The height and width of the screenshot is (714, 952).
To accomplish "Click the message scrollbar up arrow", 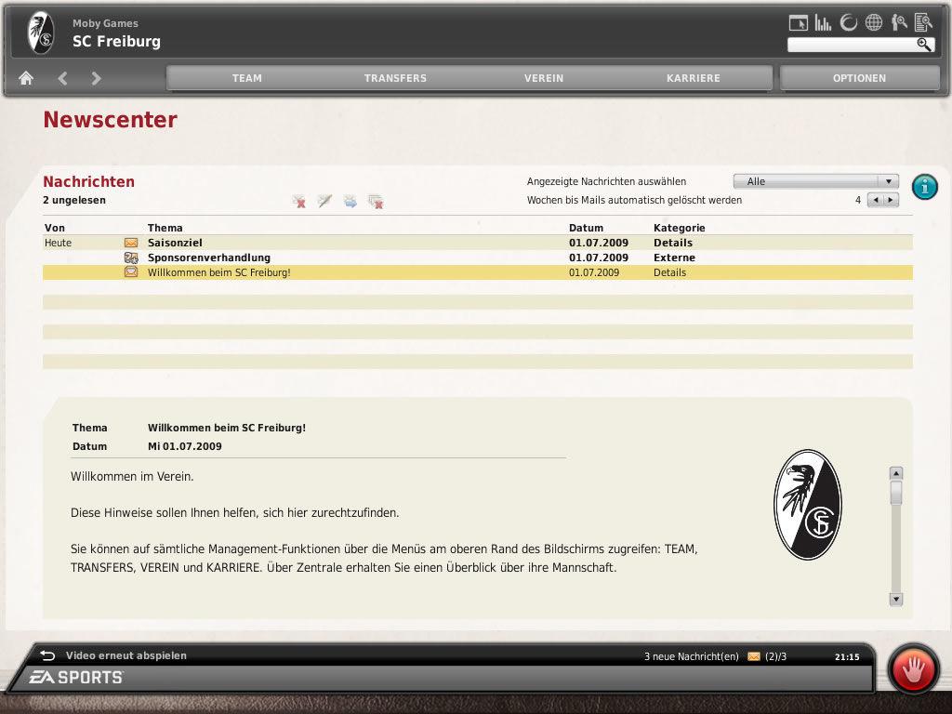I will tap(895, 473).
